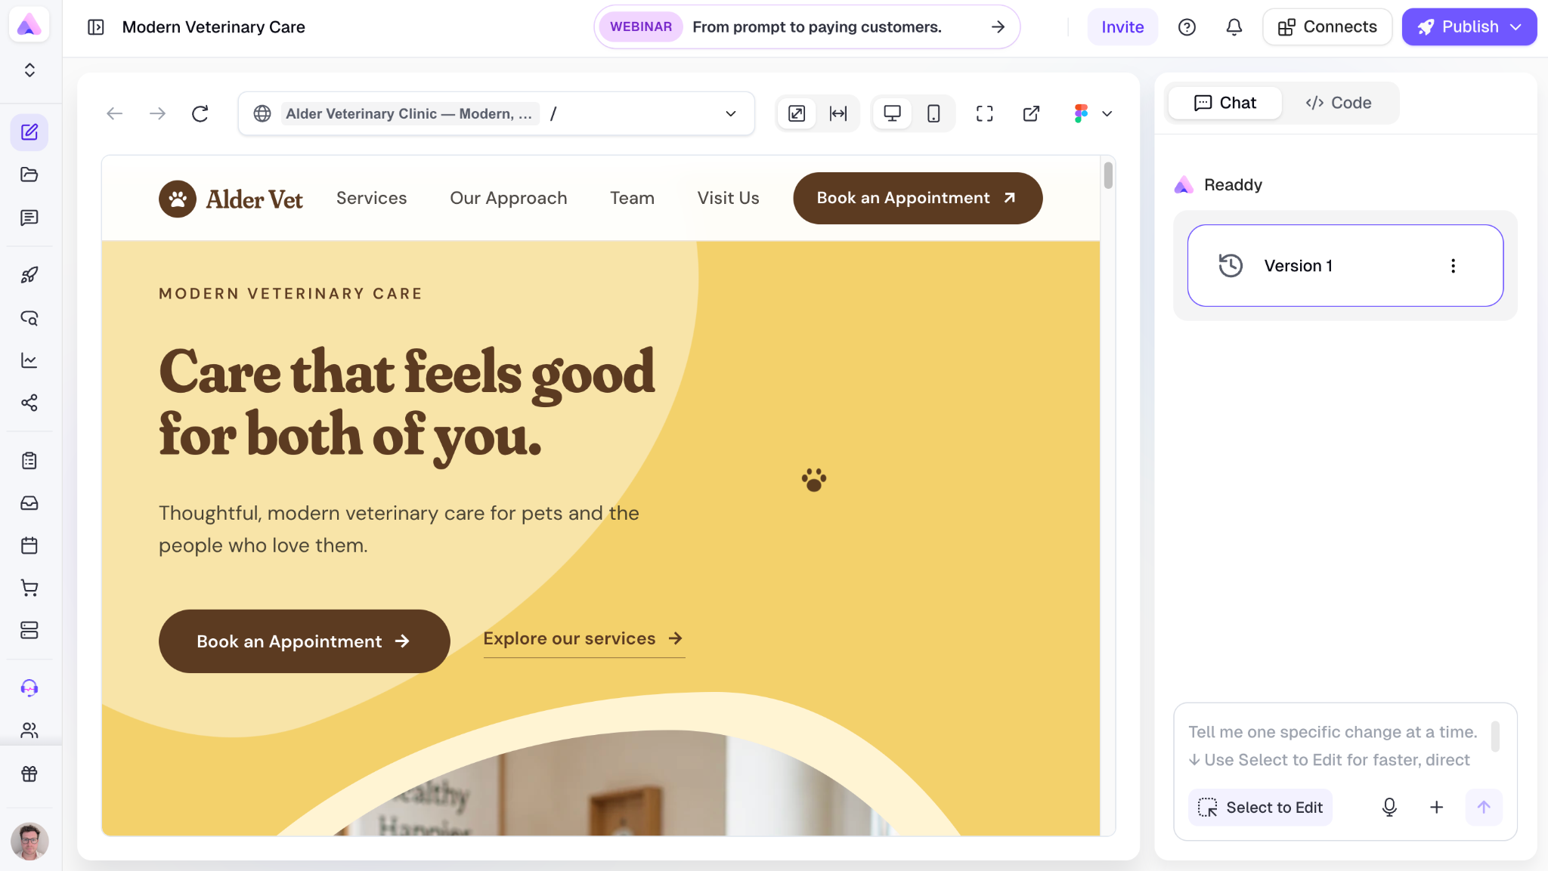1548x871 pixels.
Task: Click the Modern Veterinary Care project title
Action: click(214, 27)
